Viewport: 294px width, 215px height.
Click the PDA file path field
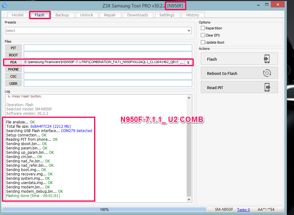101,62
